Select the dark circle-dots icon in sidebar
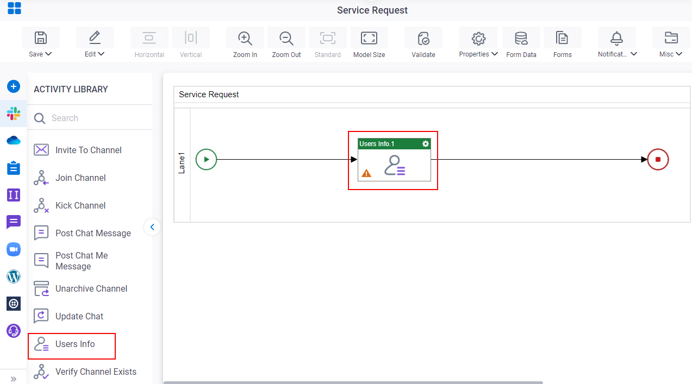692x384 pixels. coord(14,304)
